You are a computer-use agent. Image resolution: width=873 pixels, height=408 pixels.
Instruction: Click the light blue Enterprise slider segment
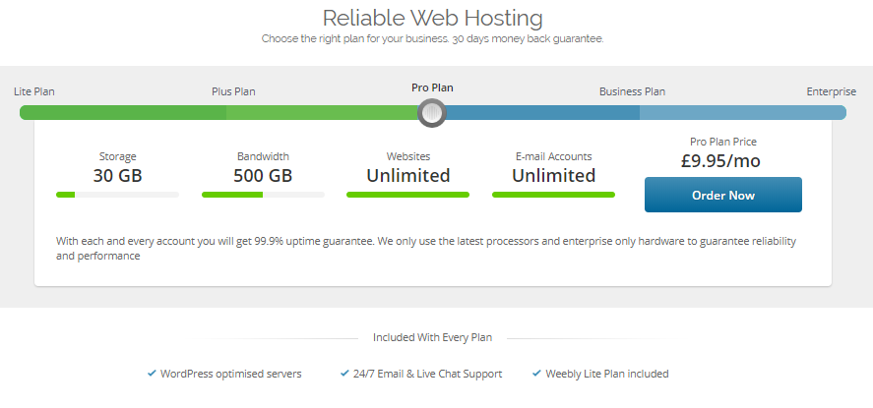743,113
